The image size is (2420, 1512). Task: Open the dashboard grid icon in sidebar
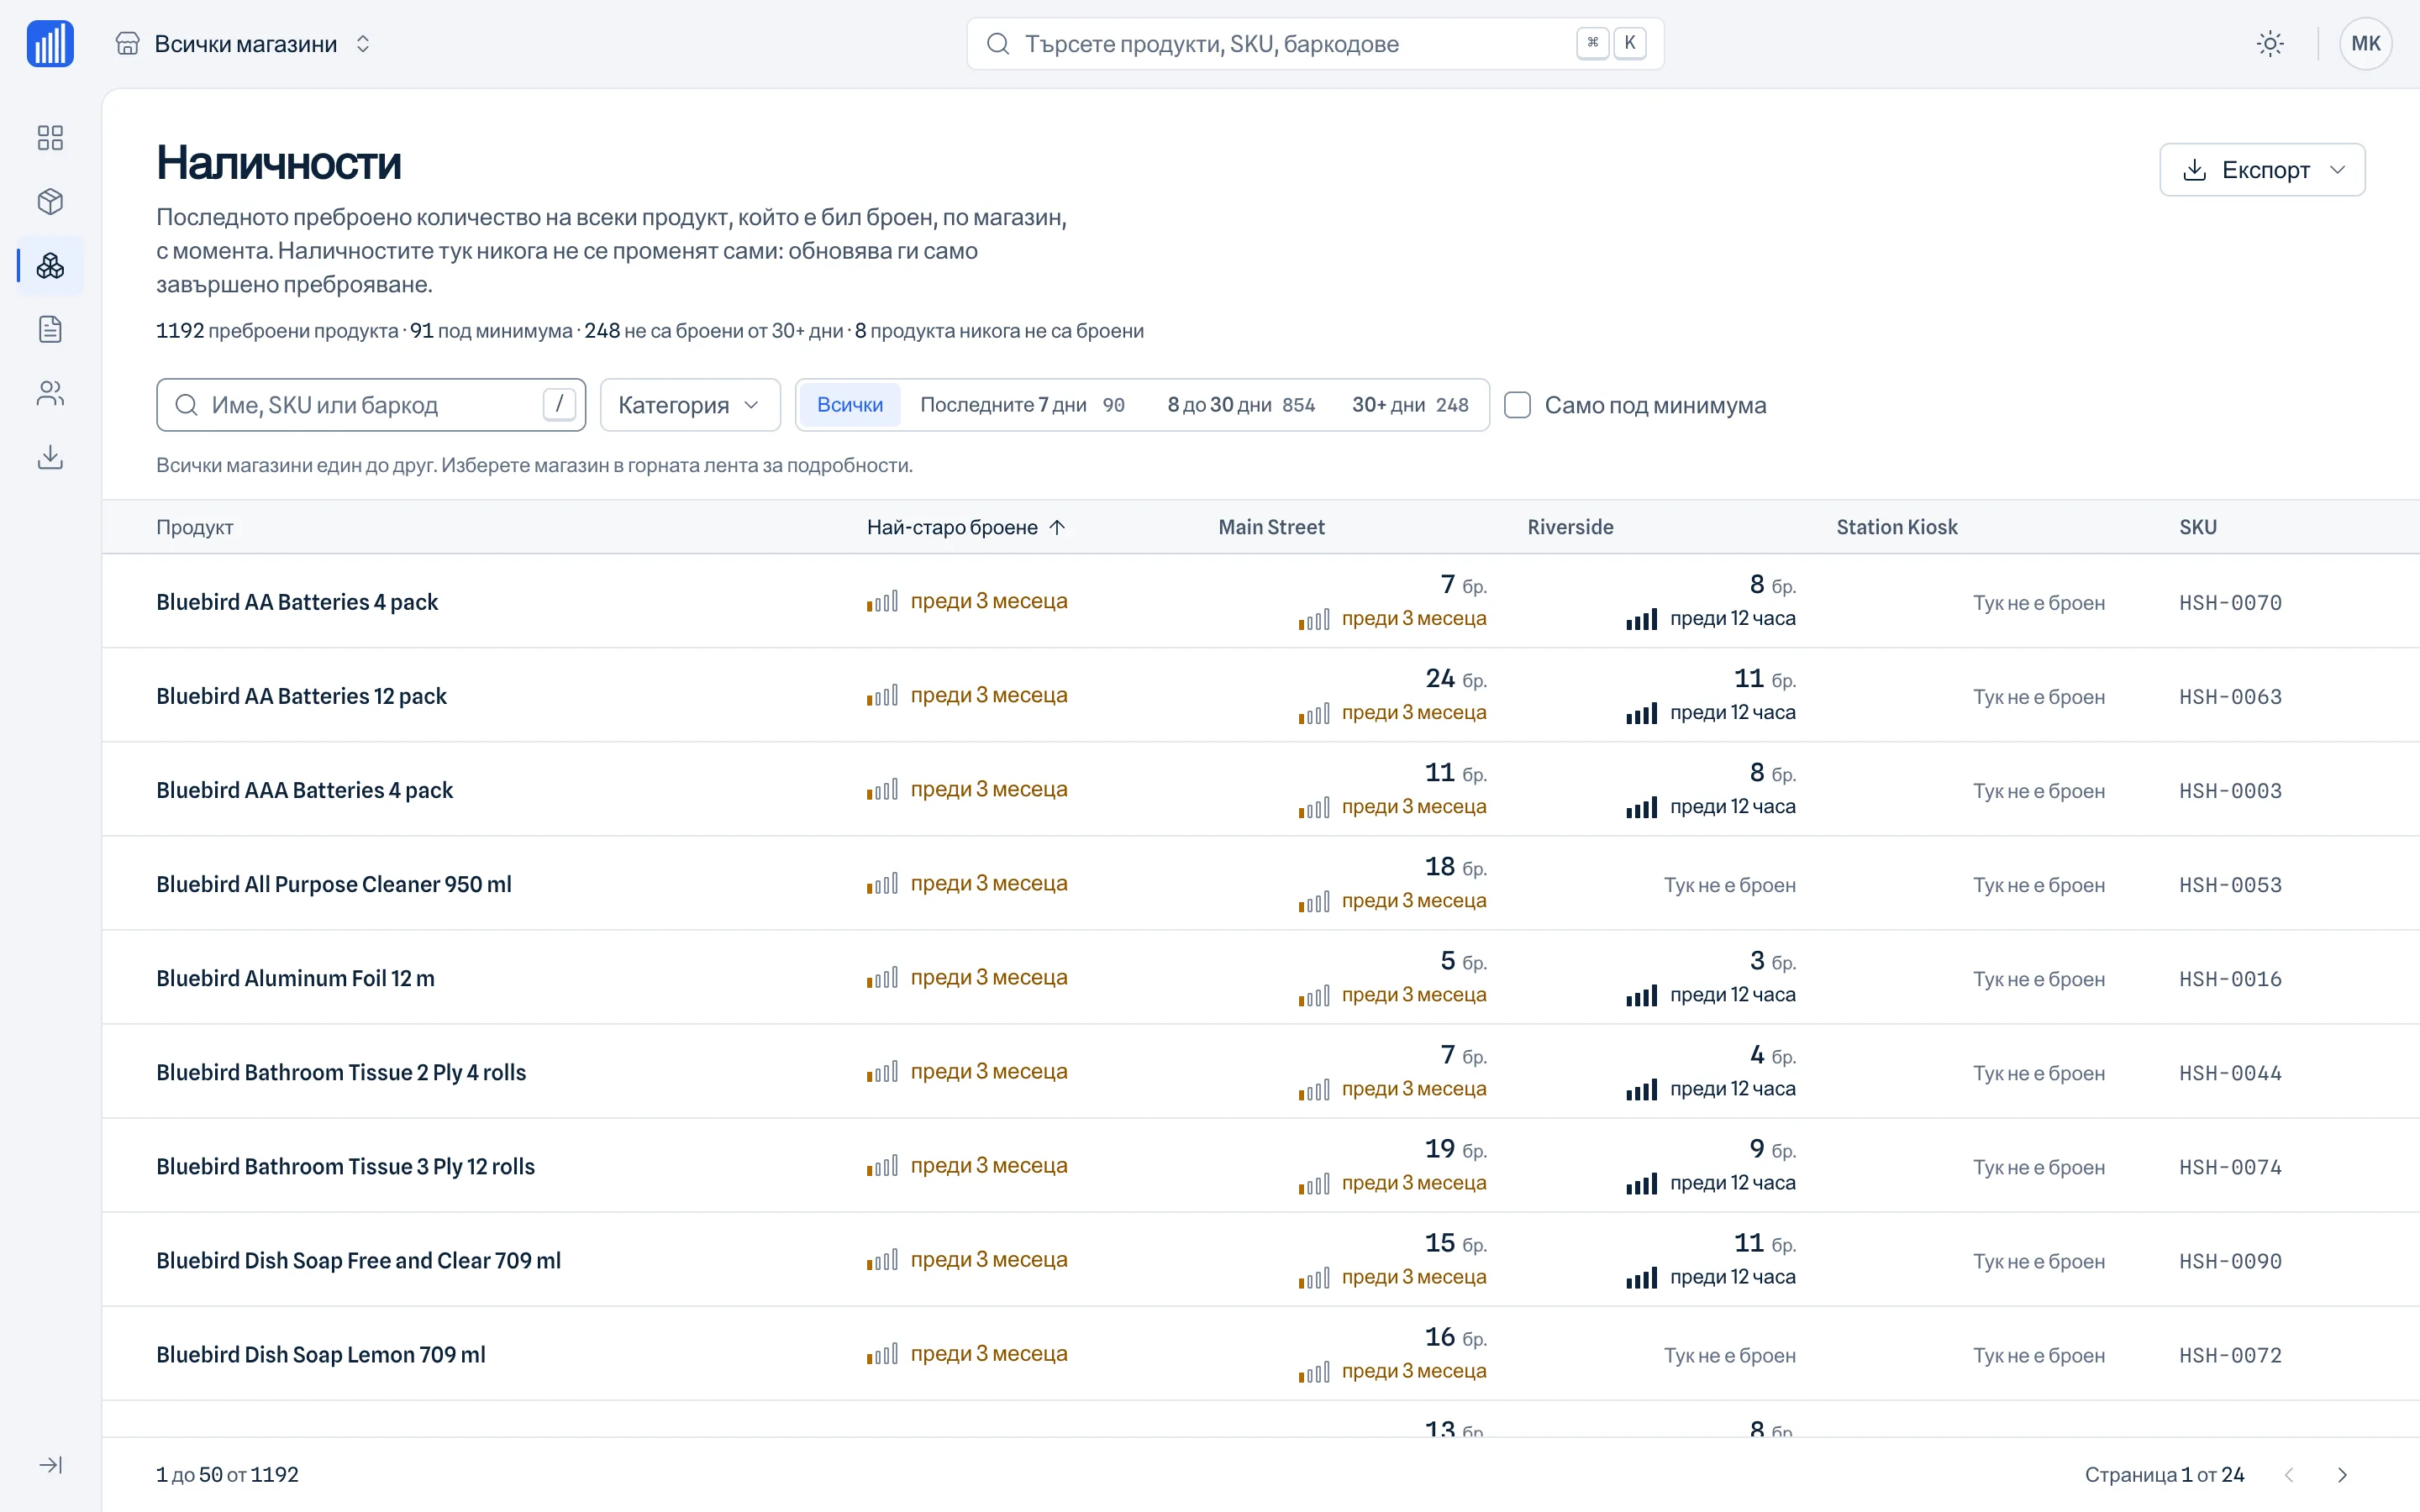pyautogui.click(x=50, y=137)
